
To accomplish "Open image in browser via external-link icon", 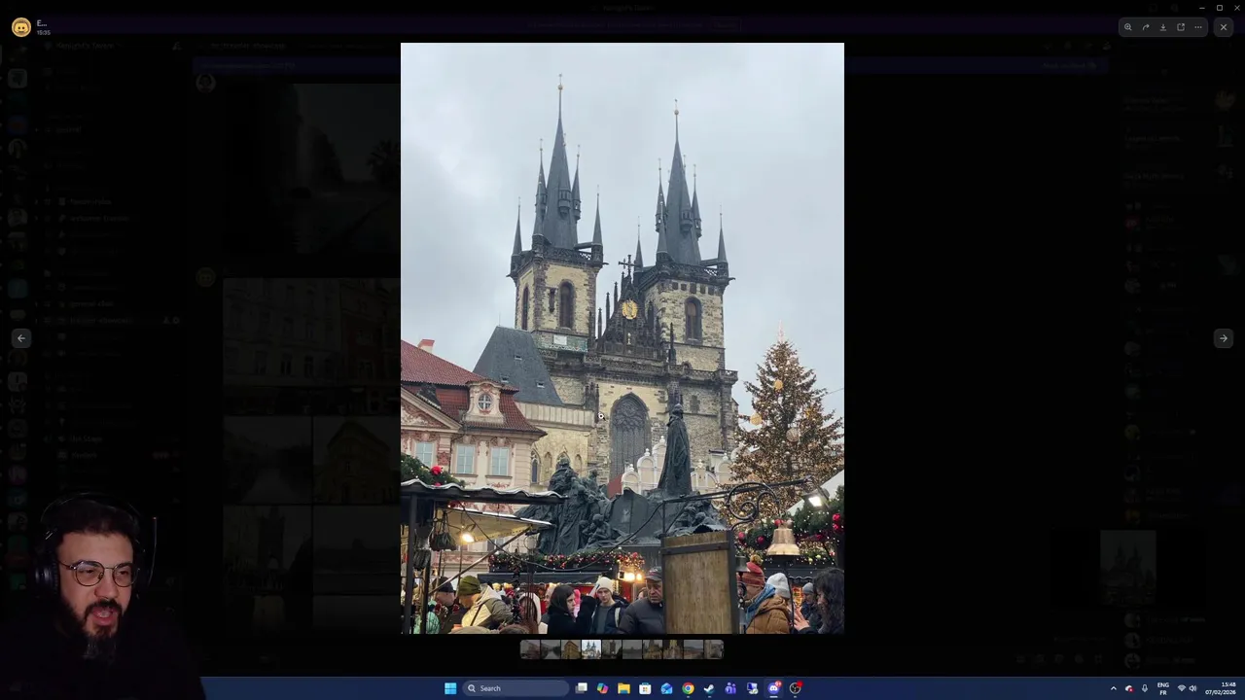I will click(1181, 27).
